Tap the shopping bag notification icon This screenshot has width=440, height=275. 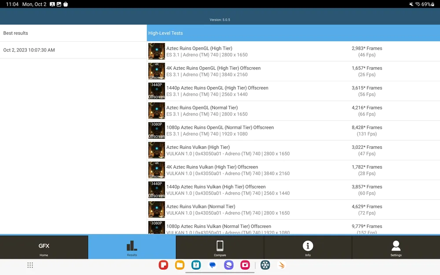point(66,4)
